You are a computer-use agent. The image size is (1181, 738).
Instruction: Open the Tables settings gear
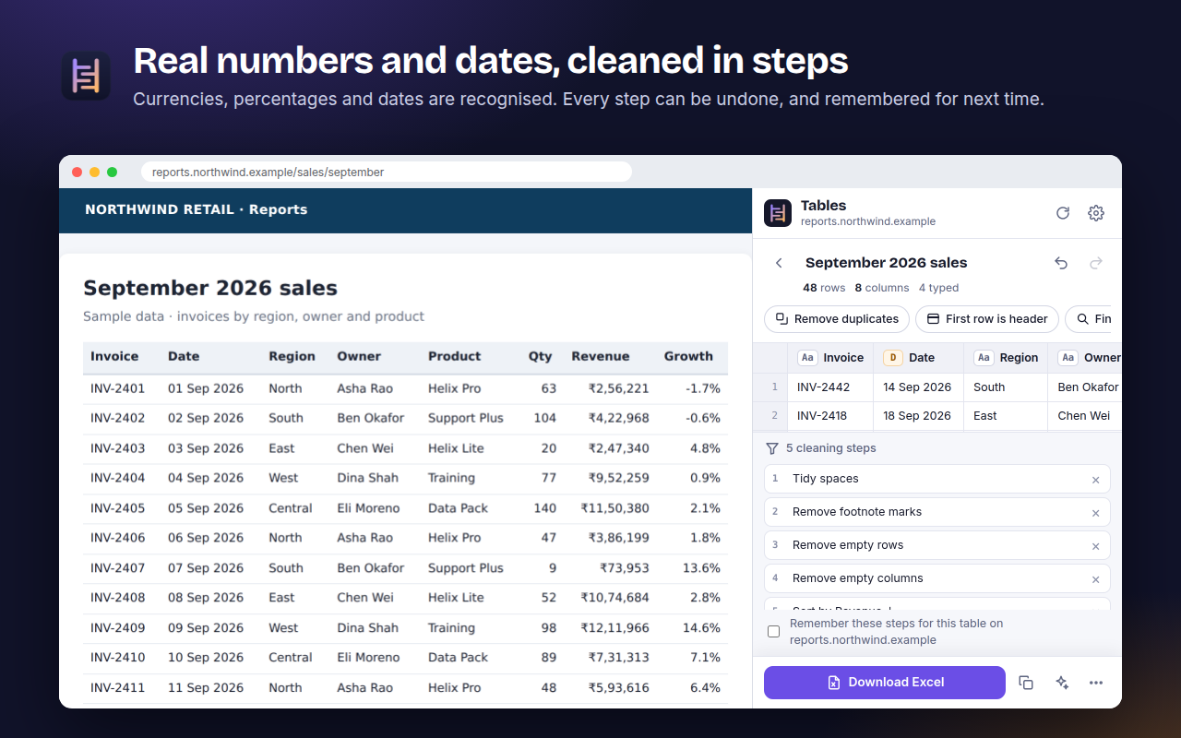coord(1096,213)
